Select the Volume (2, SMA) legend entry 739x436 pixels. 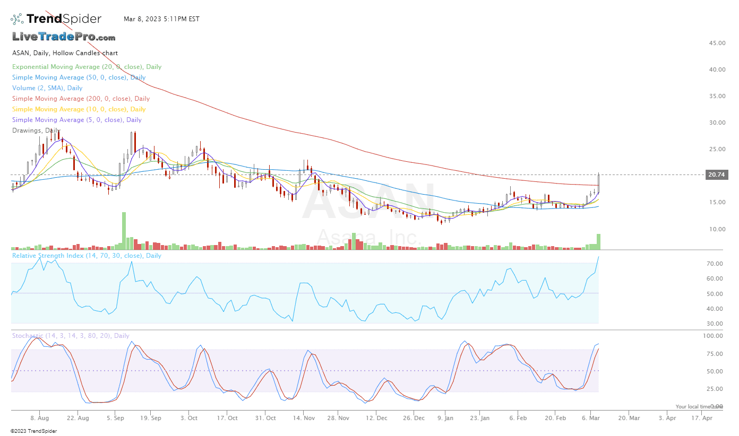coord(47,88)
